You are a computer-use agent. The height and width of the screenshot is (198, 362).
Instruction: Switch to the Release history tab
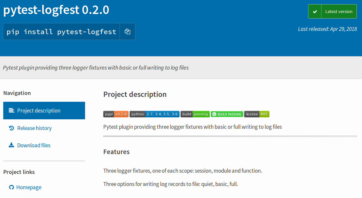(34, 128)
